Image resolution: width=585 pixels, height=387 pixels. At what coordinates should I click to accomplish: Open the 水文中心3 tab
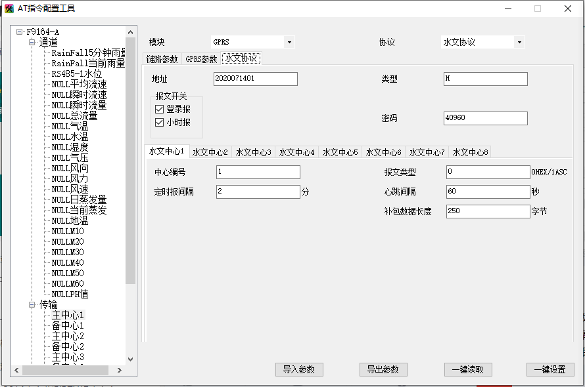pos(253,152)
